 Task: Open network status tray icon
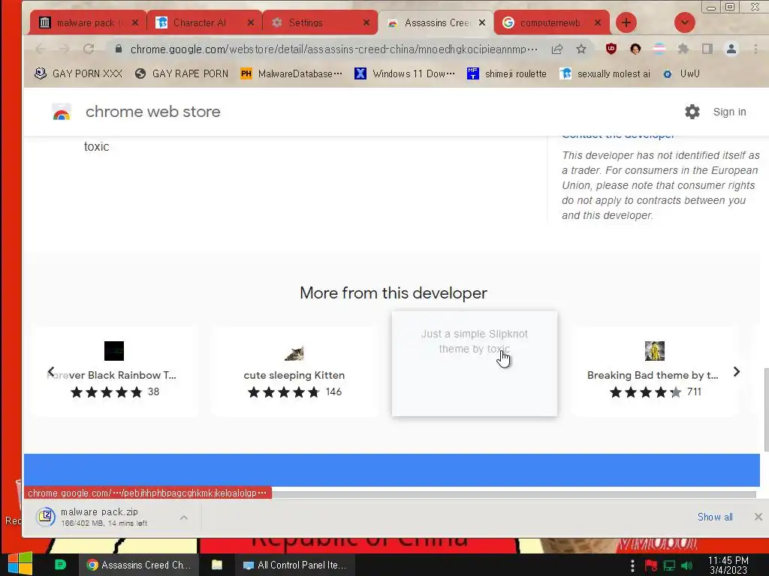[x=669, y=565]
